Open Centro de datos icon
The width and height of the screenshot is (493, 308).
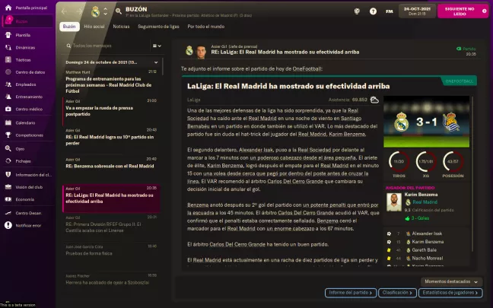click(8, 72)
